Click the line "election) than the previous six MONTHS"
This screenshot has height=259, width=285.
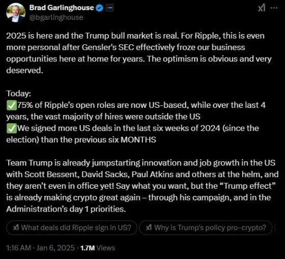[x=81, y=140]
